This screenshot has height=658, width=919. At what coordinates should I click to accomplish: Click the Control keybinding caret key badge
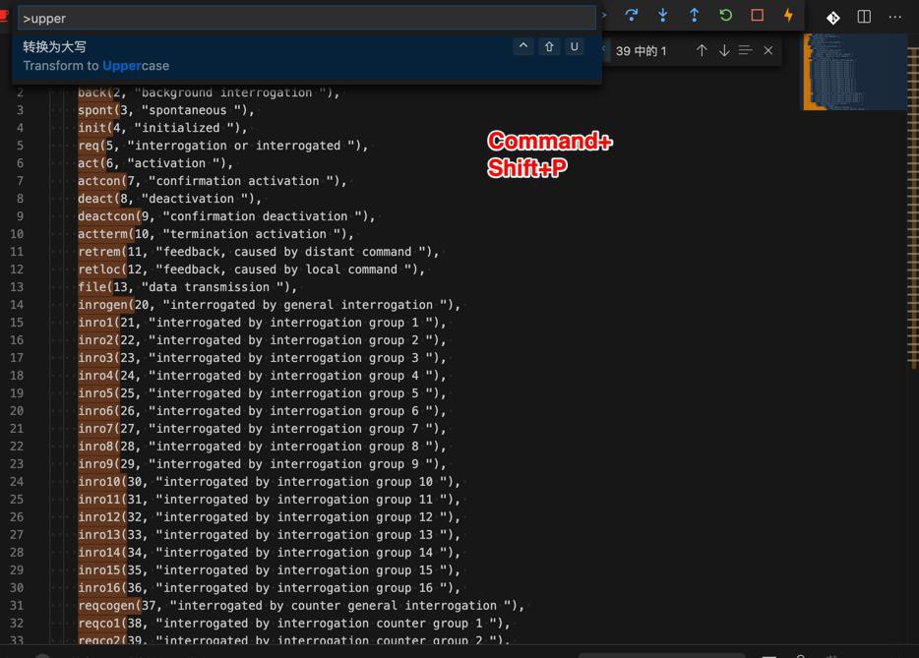pyautogui.click(x=523, y=46)
